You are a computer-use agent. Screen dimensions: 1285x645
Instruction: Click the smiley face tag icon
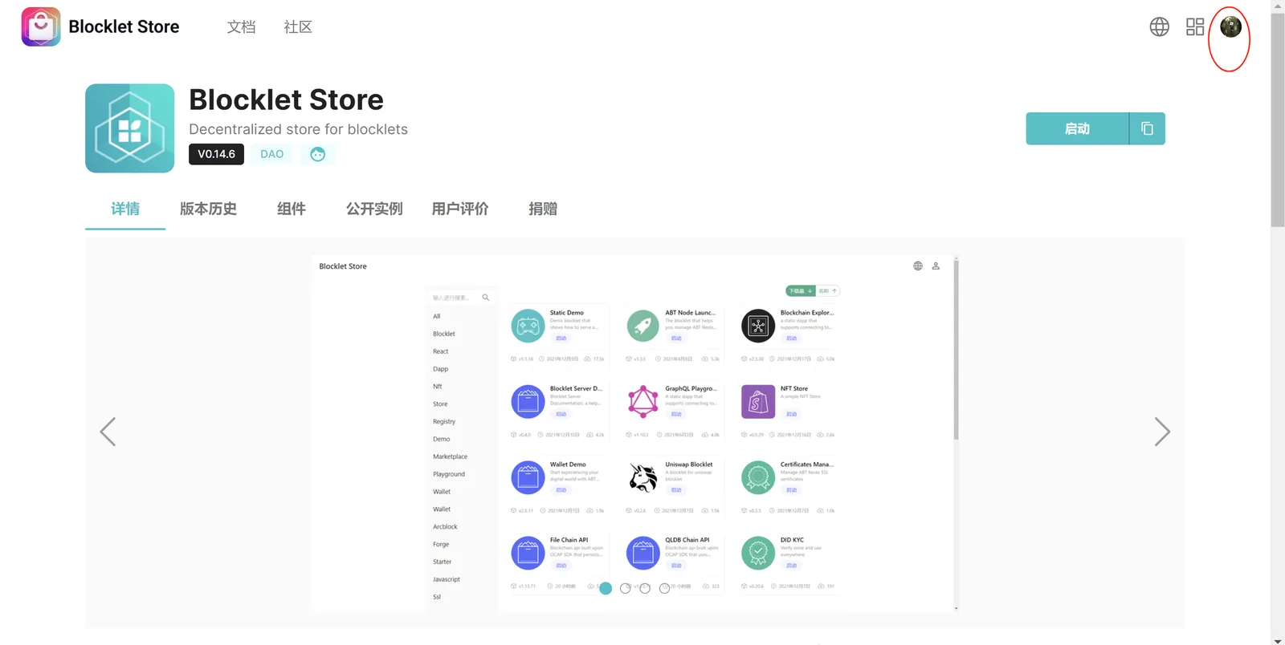(318, 154)
